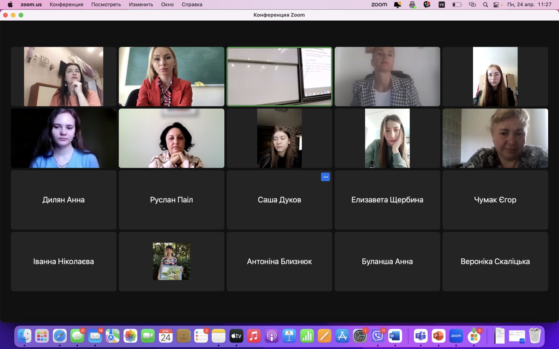Open Messages with 21 unread badge
The width and height of the screenshot is (559, 349).
tap(77, 336)
